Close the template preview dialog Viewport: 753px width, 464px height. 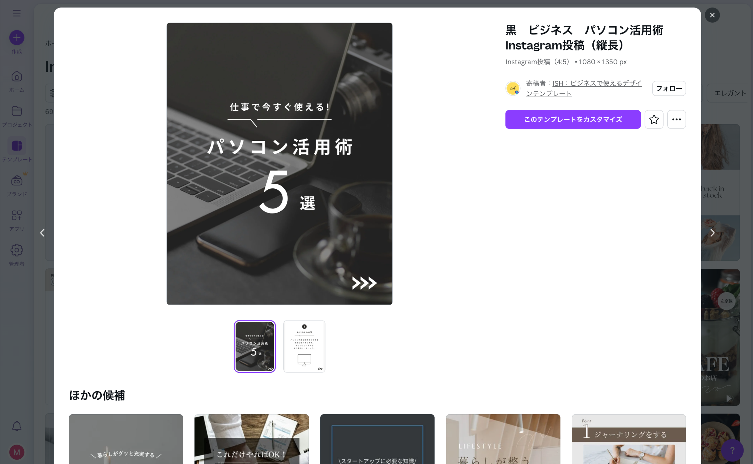point(712,15)
